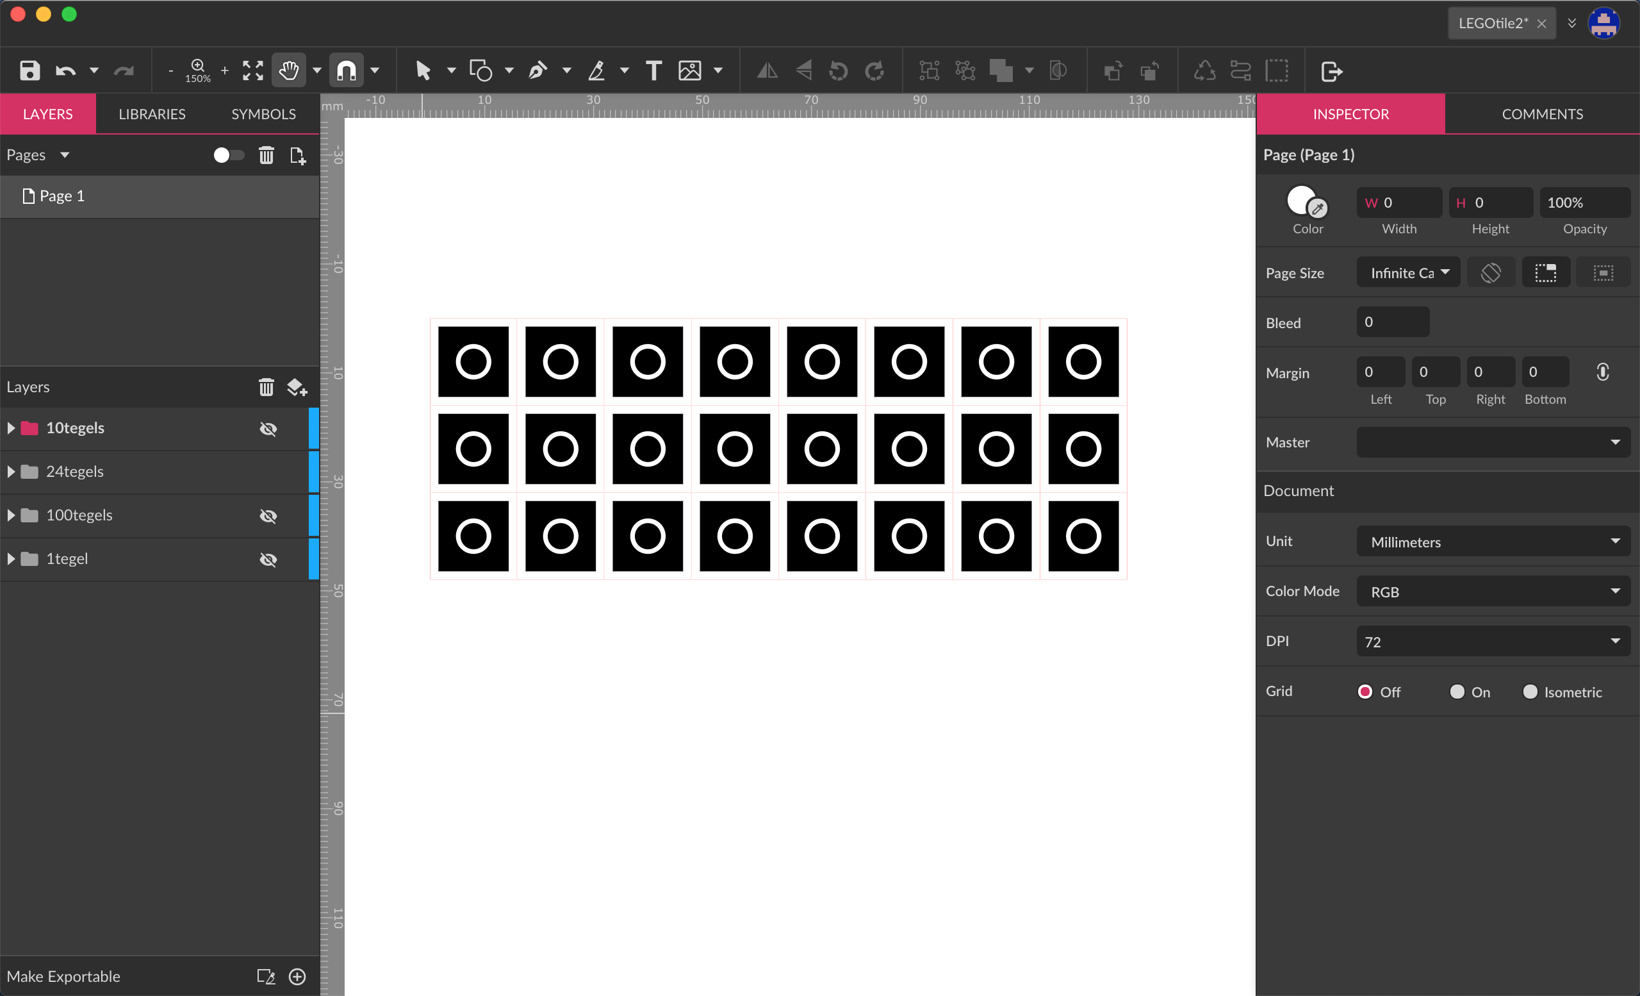Click the Fit all zoom icon
1640x996 pixels.
point(253,71)
